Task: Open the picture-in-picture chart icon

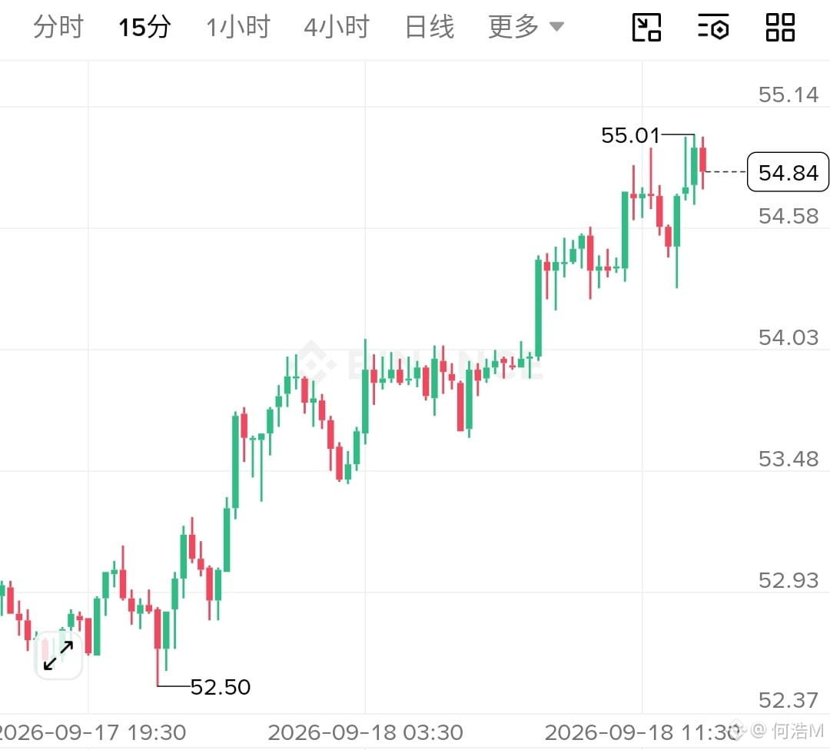Action: (646, 27)
